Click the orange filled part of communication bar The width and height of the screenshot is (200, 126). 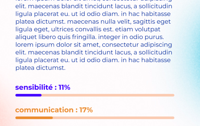pyautogui.click(x=34, y=118)
